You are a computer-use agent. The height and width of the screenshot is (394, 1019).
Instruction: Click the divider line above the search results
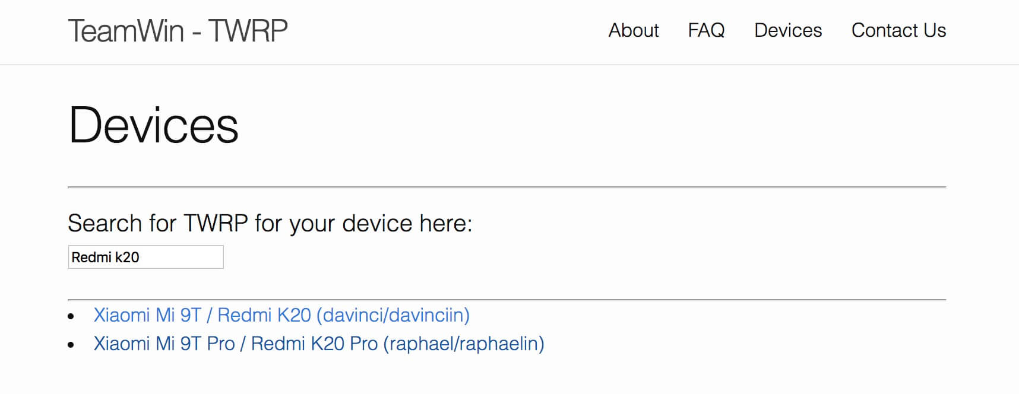click(x=507, y=300)
